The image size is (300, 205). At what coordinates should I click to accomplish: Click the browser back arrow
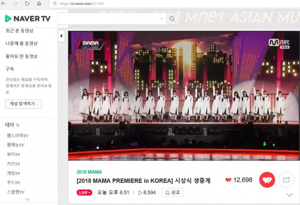tap(3, 3)
